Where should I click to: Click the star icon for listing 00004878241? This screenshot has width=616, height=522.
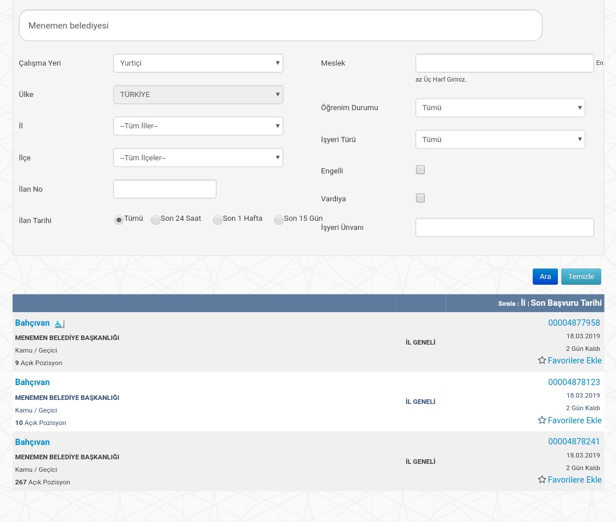[542, 479]
